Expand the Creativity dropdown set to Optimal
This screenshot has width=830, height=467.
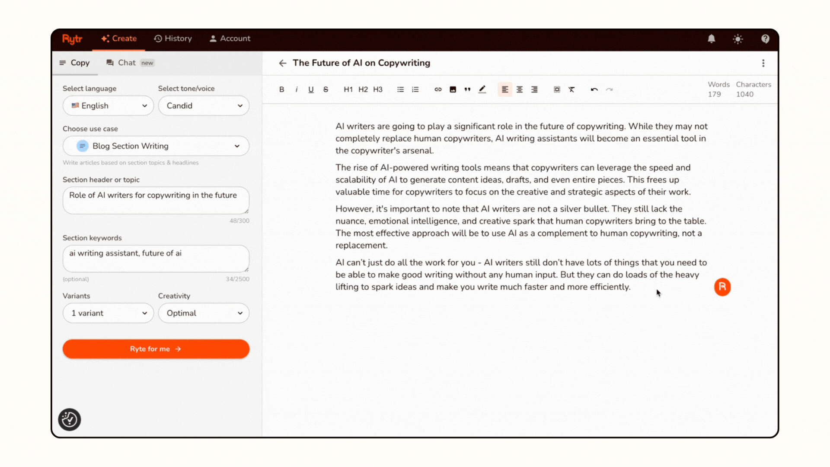[203, 313]
